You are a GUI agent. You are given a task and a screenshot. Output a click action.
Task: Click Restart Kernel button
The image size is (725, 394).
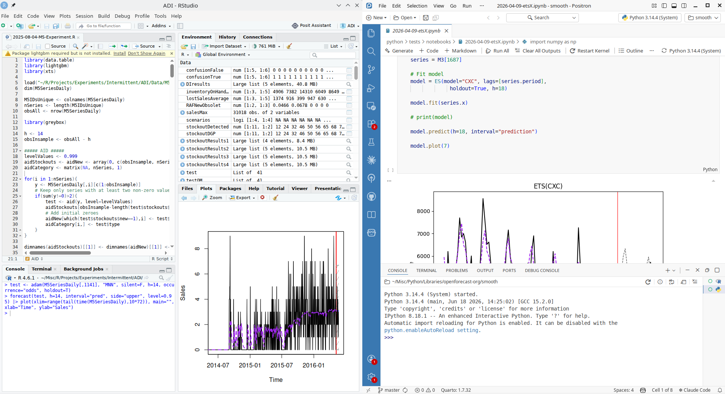click(x=589, y=51)
